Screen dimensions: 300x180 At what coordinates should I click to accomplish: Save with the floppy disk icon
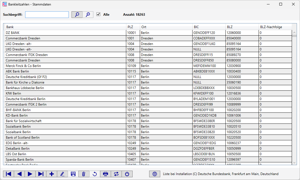pyautogui.click(x=73, y=174)
